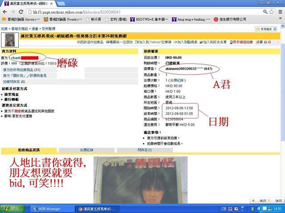Screen dimensions: 285x213
Task: Click the scrollbar up arrow
Action: pyautogui.click(x=283, y=26)
